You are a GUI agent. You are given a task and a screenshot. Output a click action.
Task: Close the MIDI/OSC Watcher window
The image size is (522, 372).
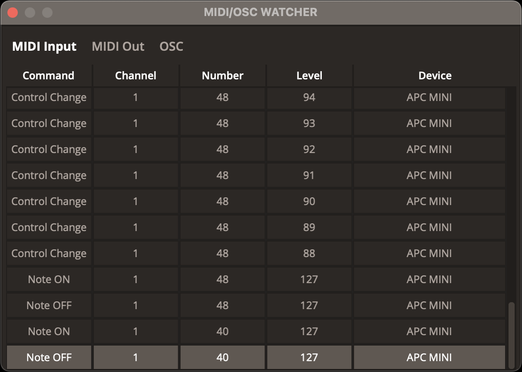coord(13,12)
